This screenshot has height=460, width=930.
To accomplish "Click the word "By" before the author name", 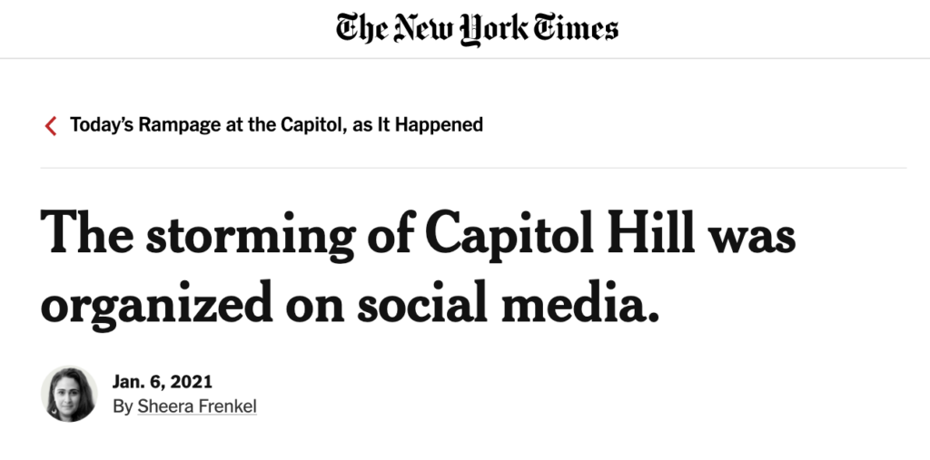I will (x=123, y=407).
